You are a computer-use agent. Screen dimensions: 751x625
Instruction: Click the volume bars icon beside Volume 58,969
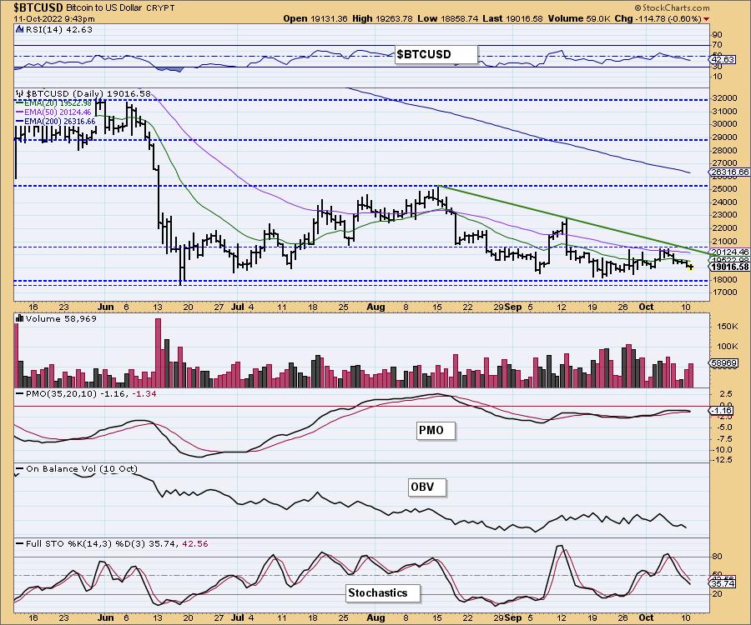point(20,318)
